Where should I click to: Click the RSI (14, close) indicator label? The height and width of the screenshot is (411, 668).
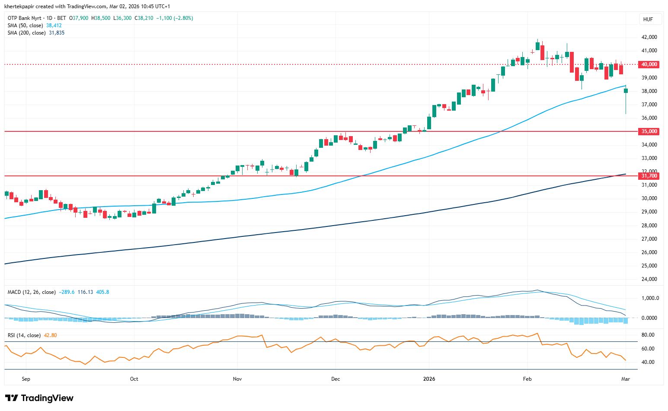click(x=24, y=335)
